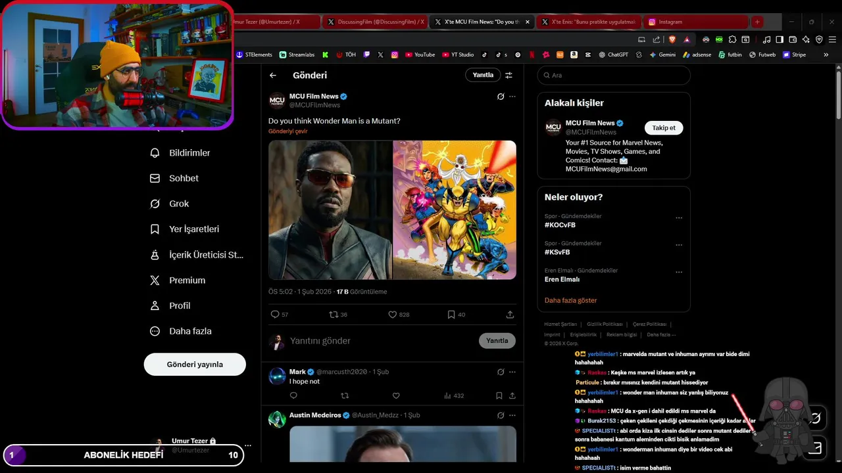Open more options on Mark's comment
The height and width of the screenshot is (473, 842).
[512, 372]
